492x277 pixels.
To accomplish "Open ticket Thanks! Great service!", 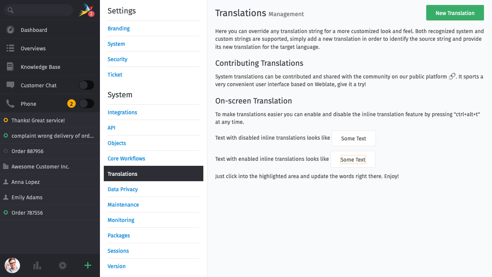I will click(x=50, y=120).
